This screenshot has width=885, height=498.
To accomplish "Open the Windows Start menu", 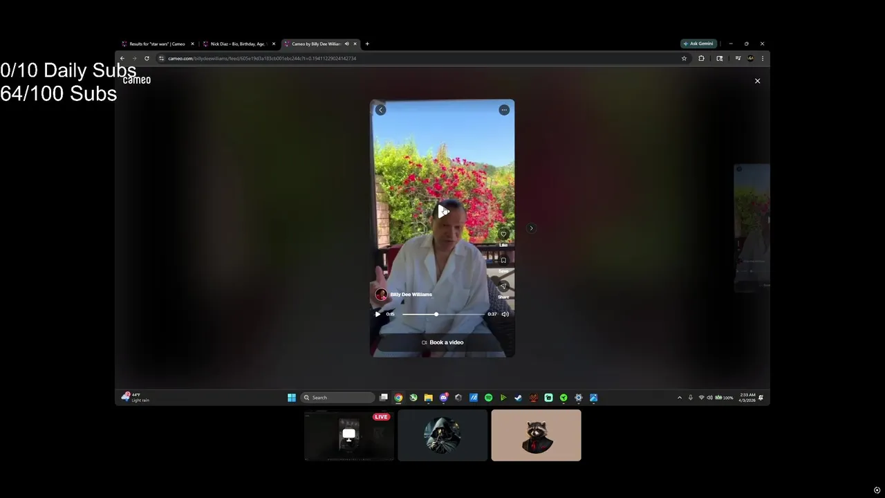I will tap(292, 398).
